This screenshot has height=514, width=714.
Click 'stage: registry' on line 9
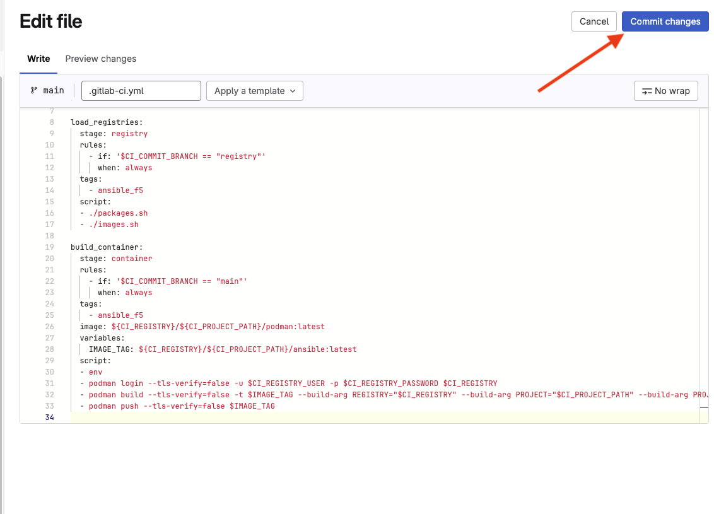114,134
